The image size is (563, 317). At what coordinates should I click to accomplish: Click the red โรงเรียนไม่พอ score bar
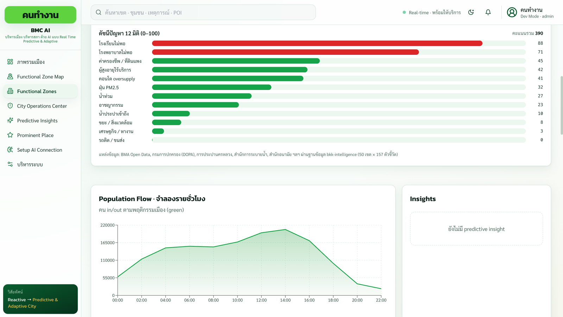click(317, 43)
